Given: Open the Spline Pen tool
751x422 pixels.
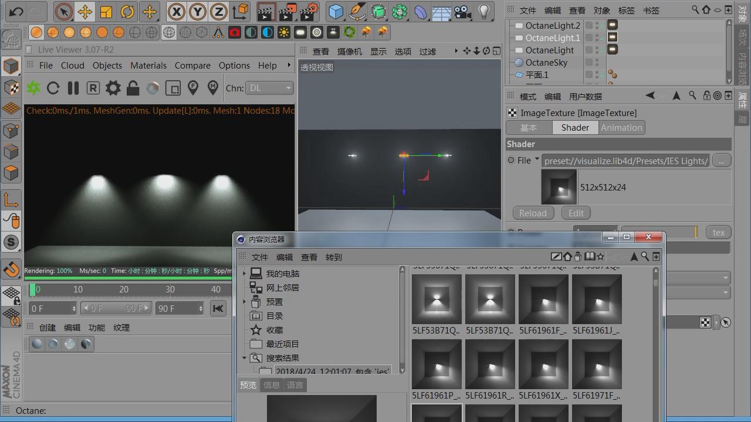Looking at the screenshot, I should pyautogui.click(x=357, y=11).
